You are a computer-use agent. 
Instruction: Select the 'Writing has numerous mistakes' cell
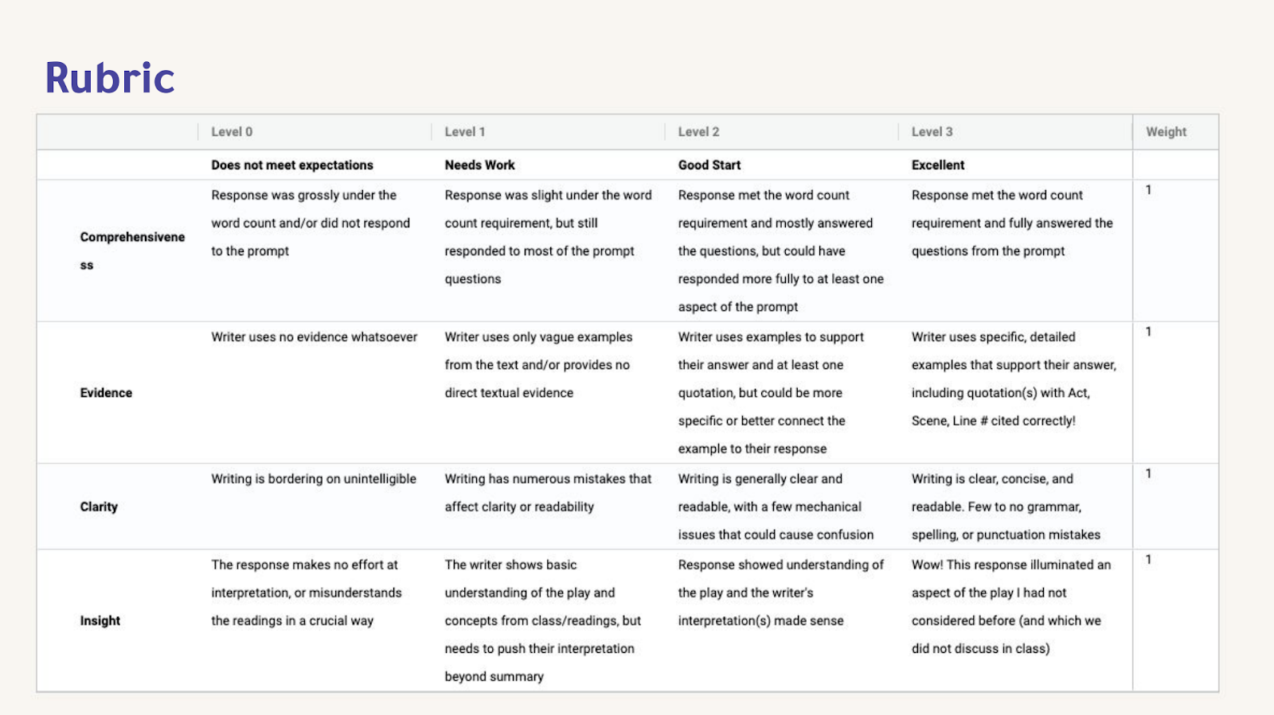548,493
